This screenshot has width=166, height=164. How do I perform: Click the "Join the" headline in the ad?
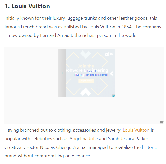click(86, 66)
